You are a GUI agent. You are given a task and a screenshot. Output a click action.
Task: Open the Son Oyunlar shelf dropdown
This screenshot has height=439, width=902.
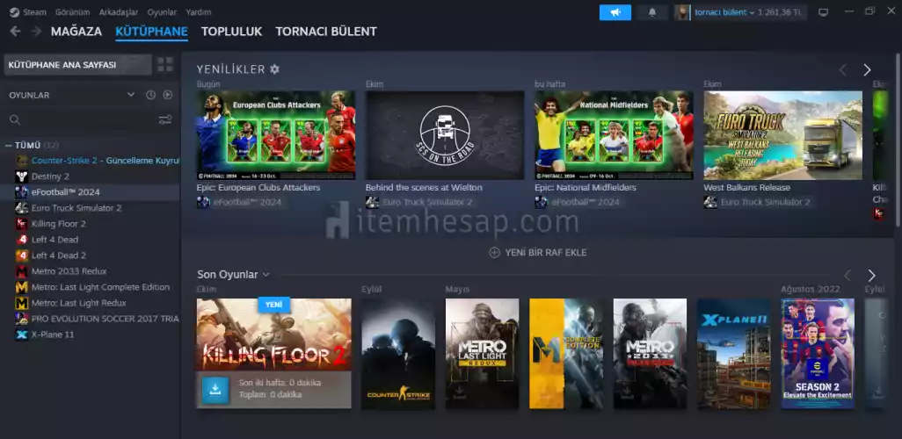click(x=266, y=275)
